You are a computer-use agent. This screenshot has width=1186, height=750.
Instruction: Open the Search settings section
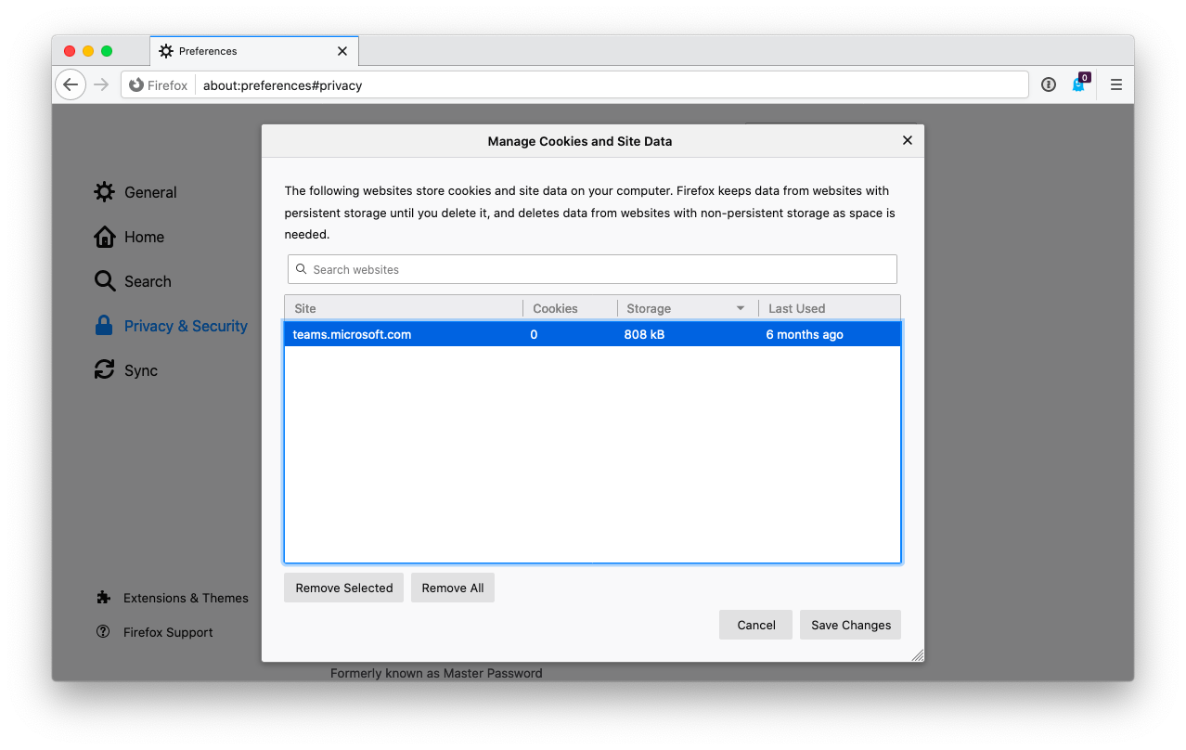point(148,281)
